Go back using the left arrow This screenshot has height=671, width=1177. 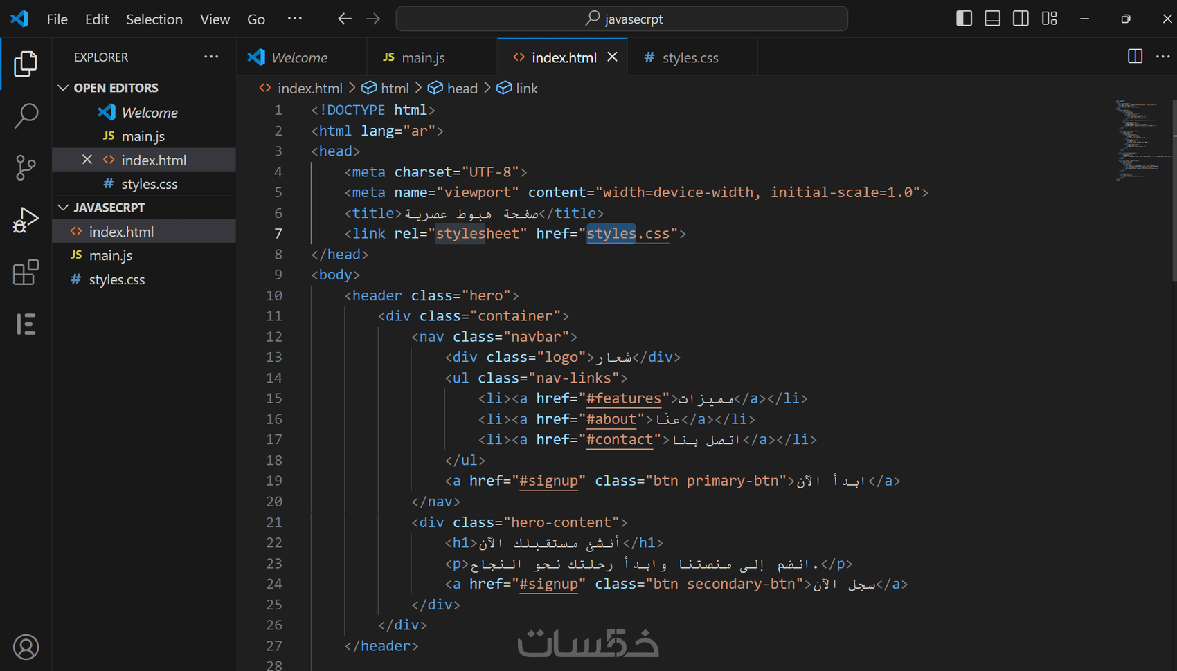(x=344, y=19)
